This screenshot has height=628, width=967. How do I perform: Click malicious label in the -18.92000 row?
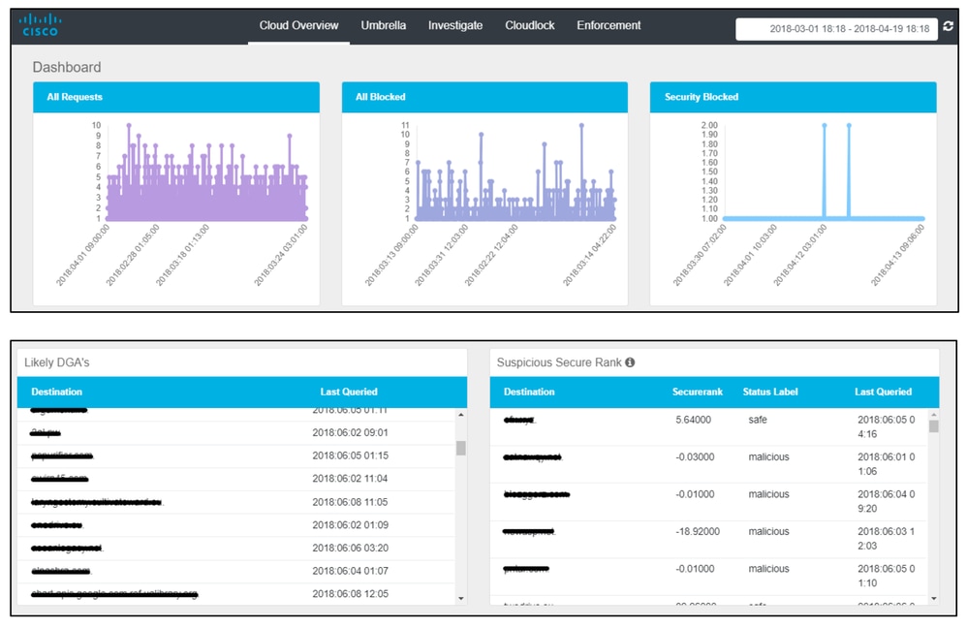(x=768, y=532)
